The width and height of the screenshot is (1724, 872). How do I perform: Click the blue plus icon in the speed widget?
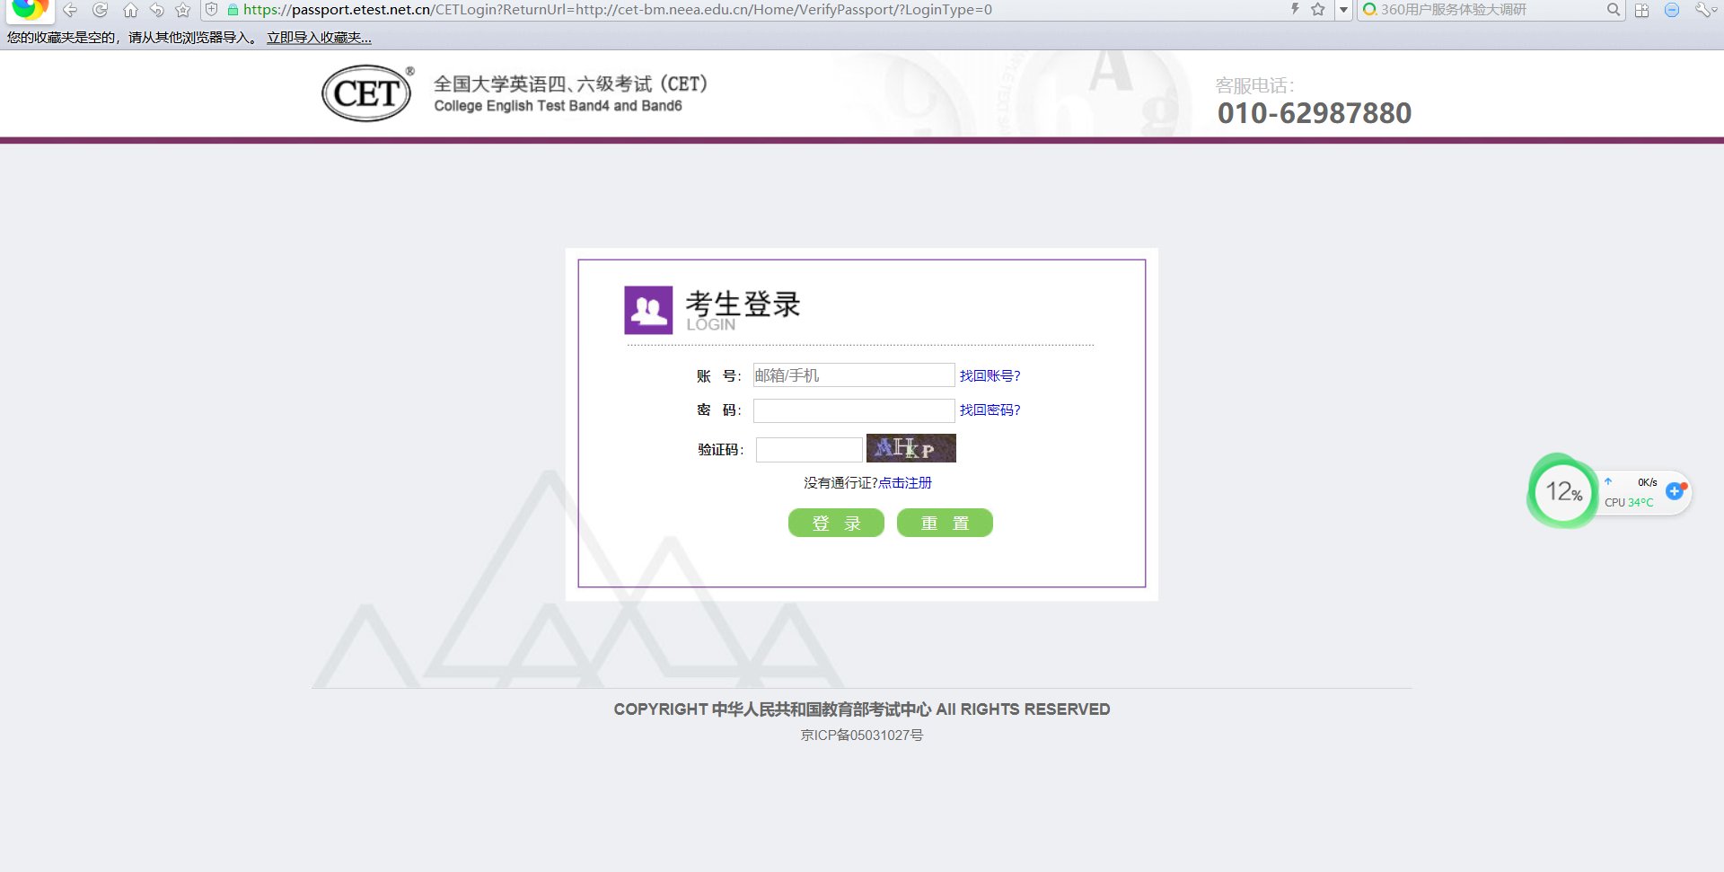(1675, 491)
